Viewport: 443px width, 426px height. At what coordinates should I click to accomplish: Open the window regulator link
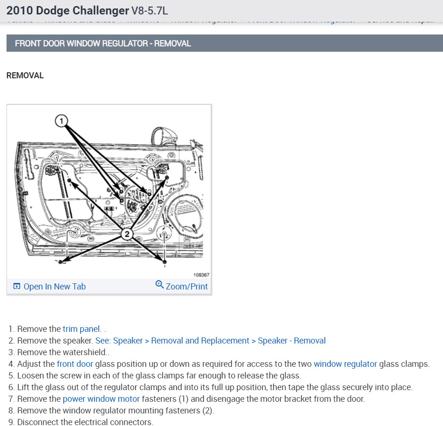345,364
